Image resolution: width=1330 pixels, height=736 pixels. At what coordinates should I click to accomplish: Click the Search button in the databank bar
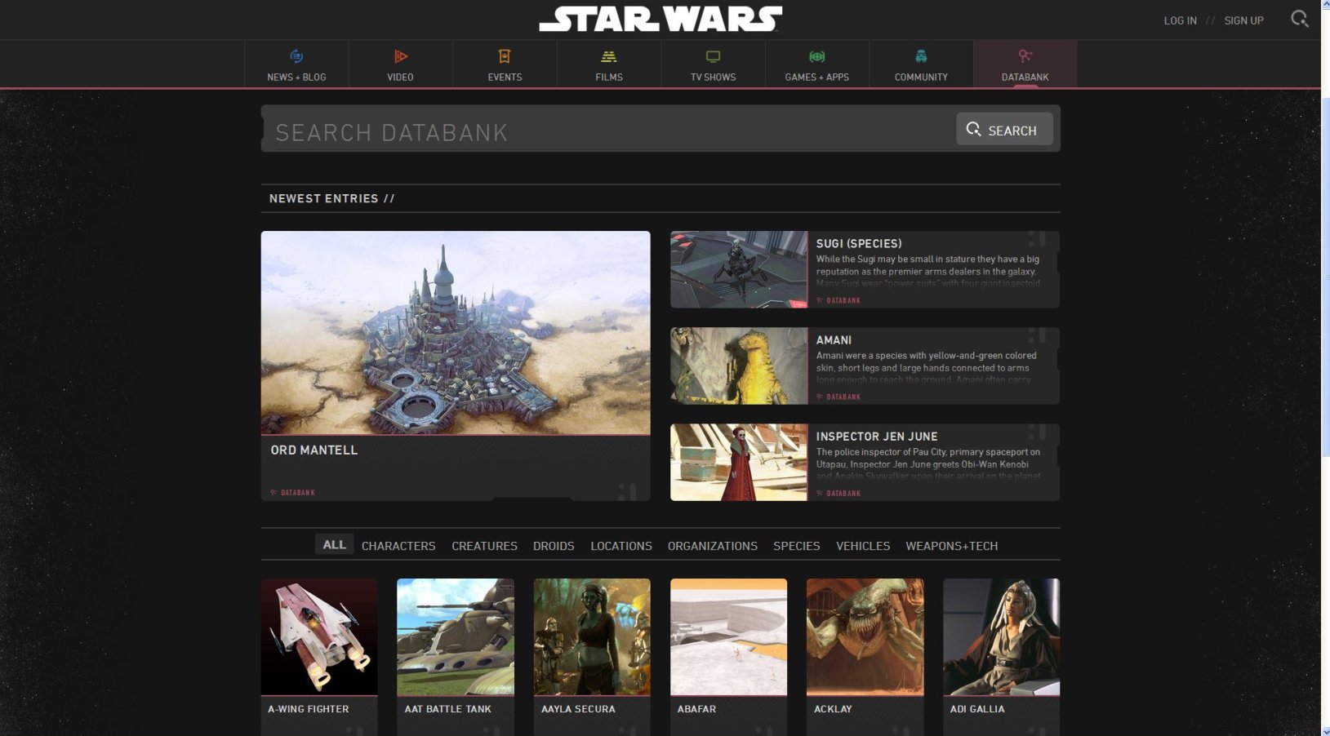[1004, 129]
